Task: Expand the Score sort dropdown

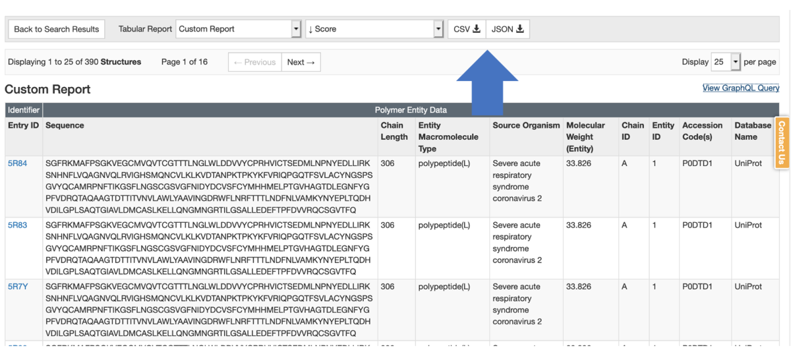Action: [374, 29]
